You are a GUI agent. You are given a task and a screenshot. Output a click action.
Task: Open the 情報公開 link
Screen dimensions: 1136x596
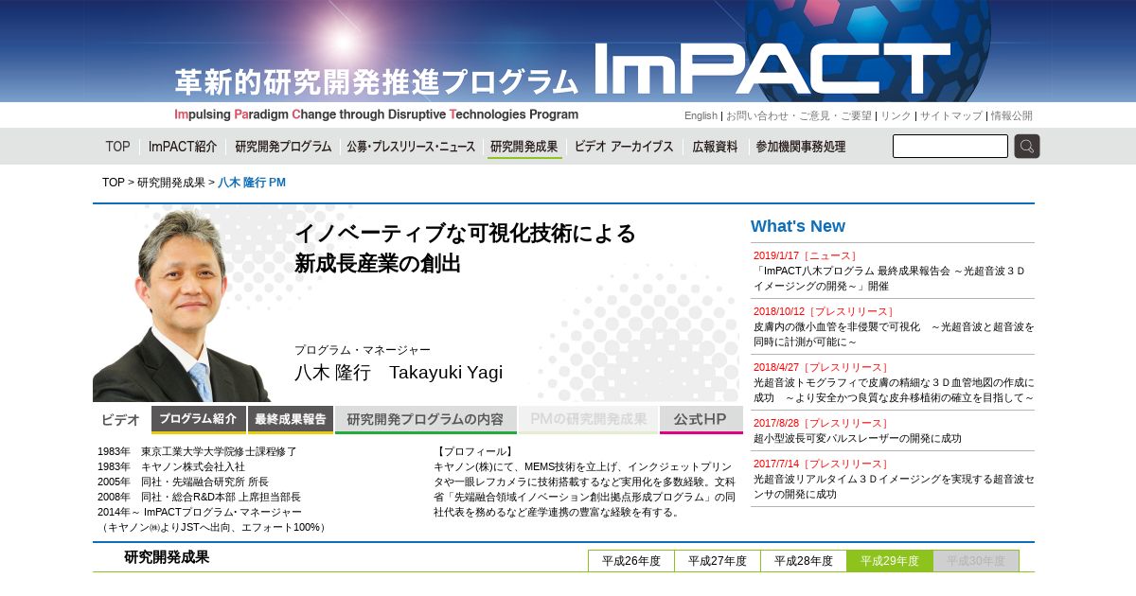coord(1012,115)
